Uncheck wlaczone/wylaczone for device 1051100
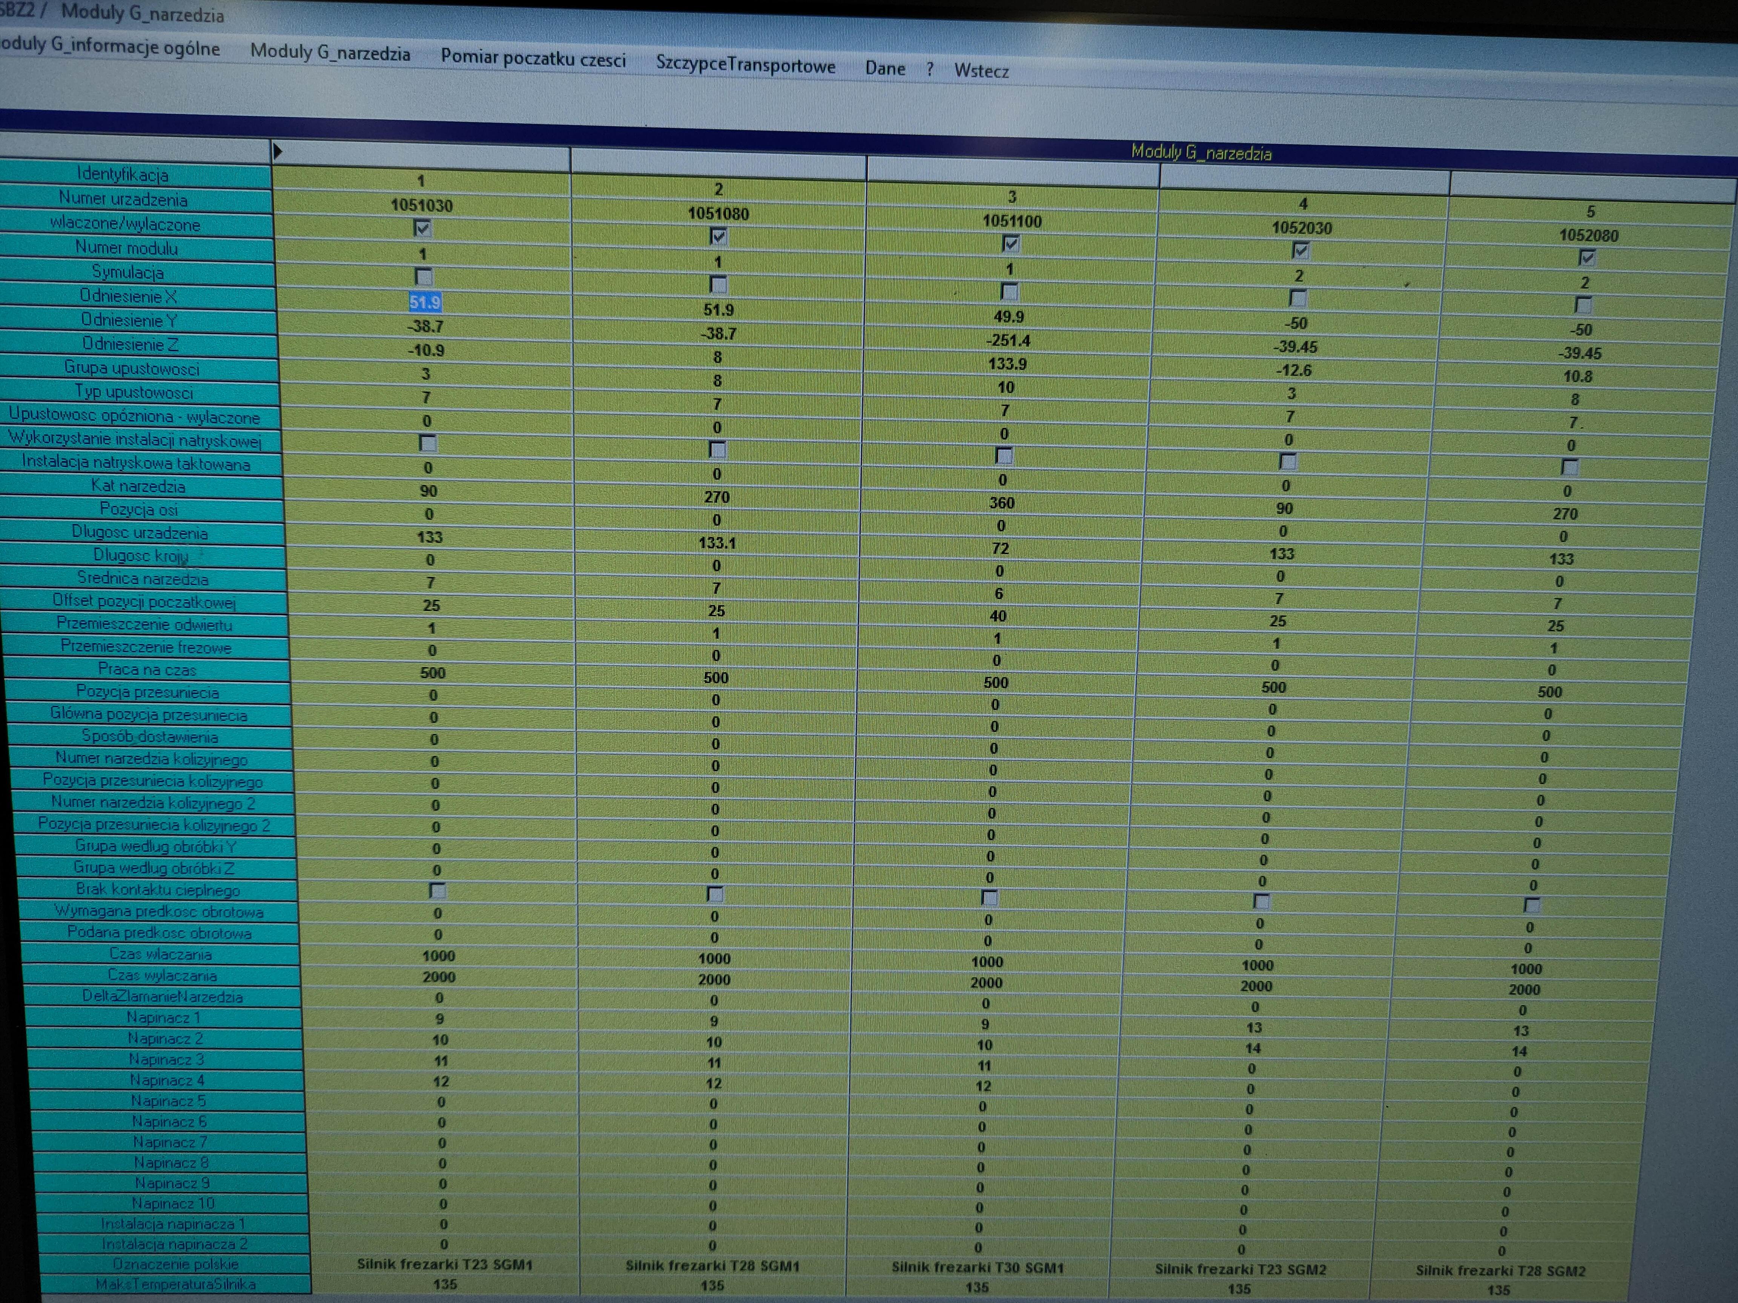1738x1303 pixels. [1010, 244]
